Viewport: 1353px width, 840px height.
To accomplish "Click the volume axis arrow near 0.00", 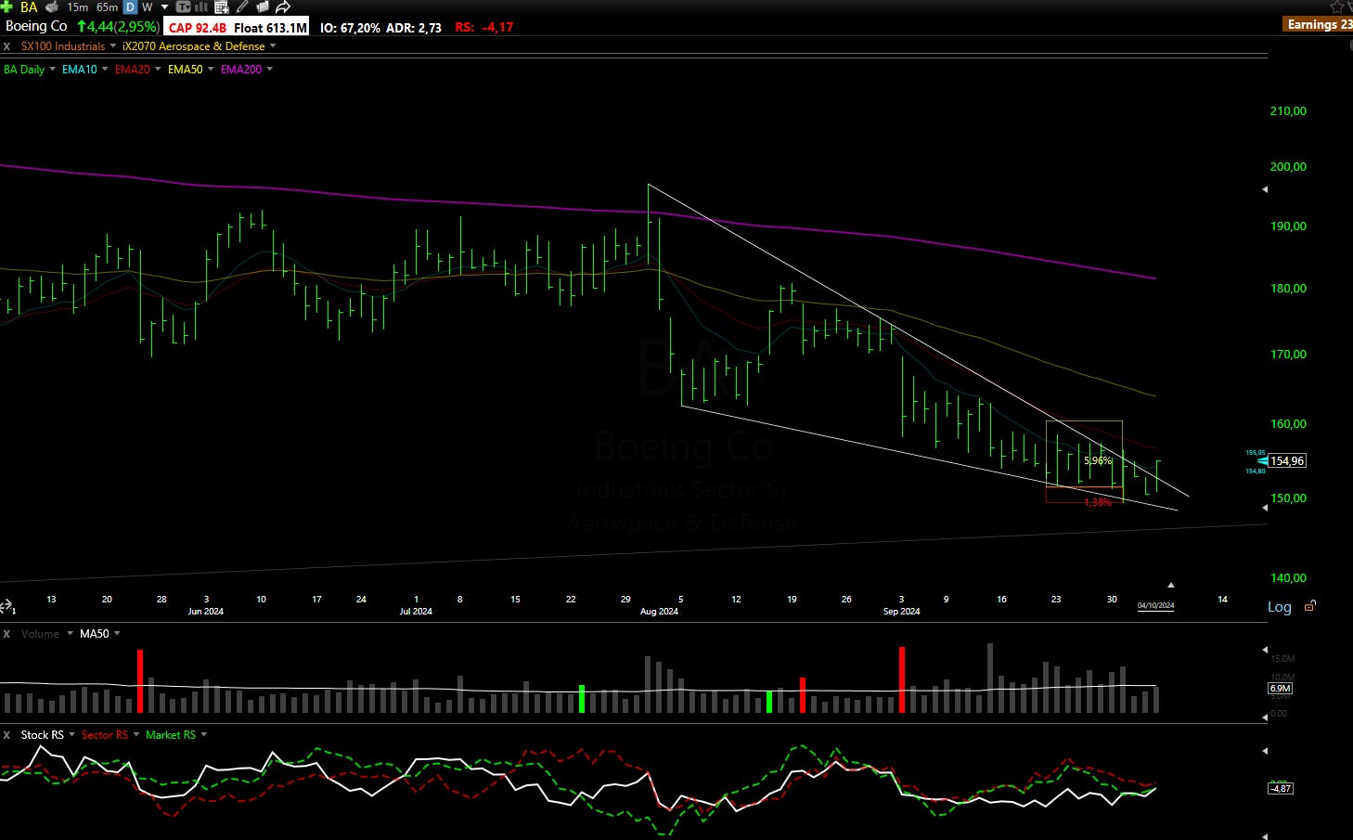I will (1265, 717).
